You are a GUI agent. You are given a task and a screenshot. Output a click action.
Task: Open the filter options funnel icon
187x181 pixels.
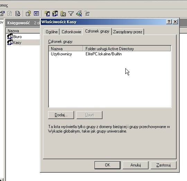tap(71, 13)
